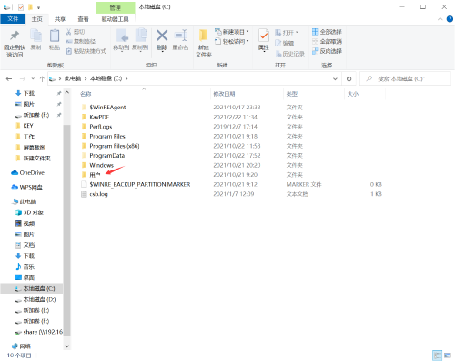This screenshot has width=455, height=361.
Task: Click the 固定到快速访问 pin icon
Action: (15, 36)
